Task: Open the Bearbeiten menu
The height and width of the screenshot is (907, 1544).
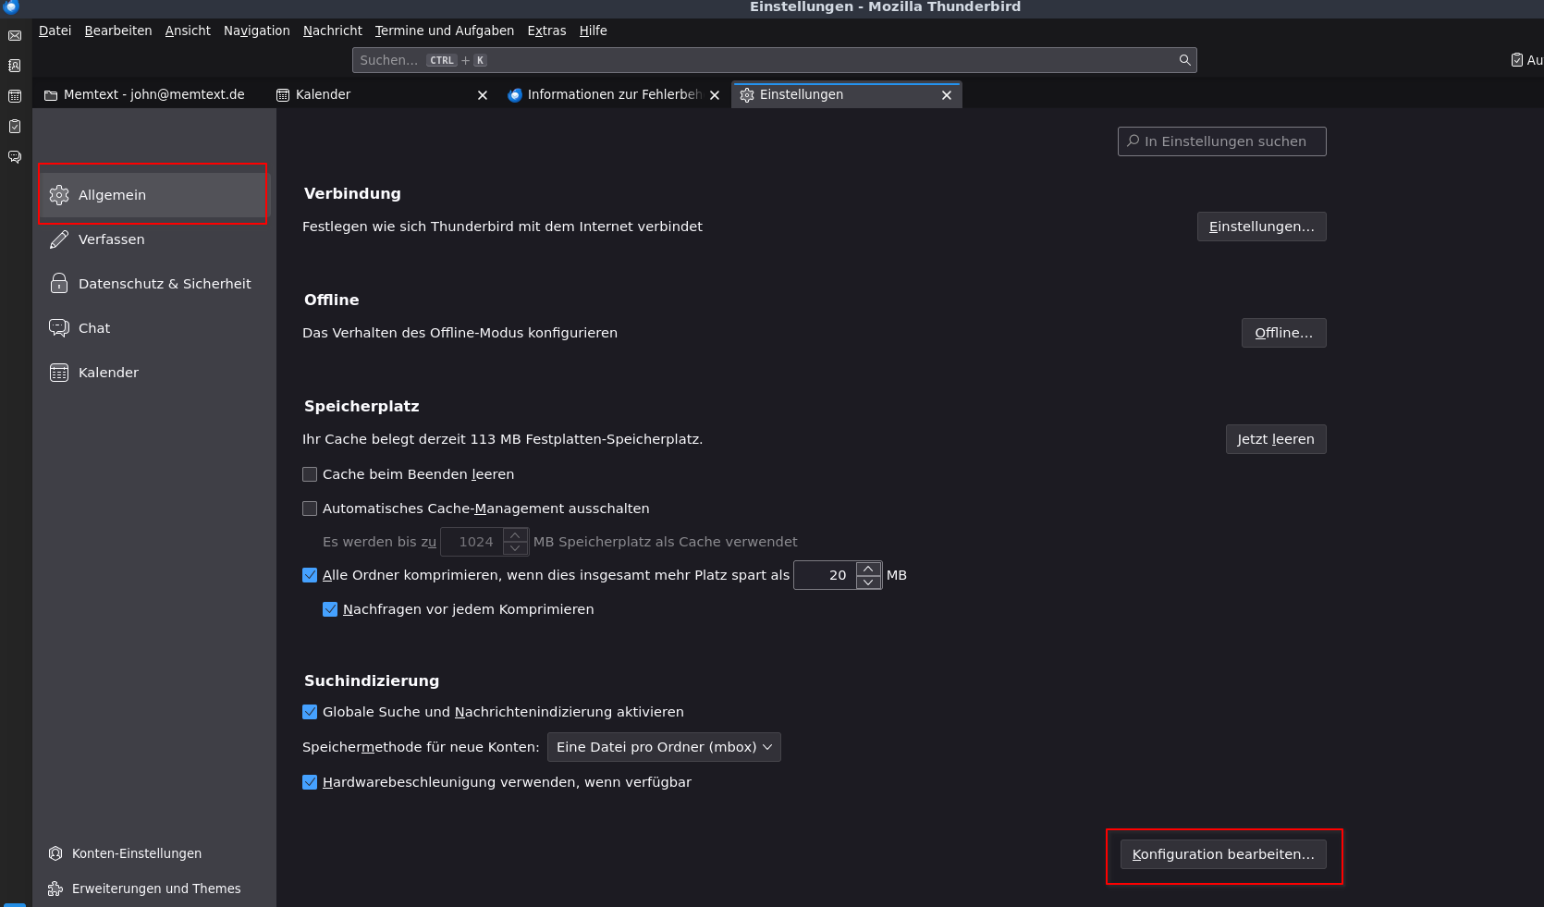Action: coord(118,31)
